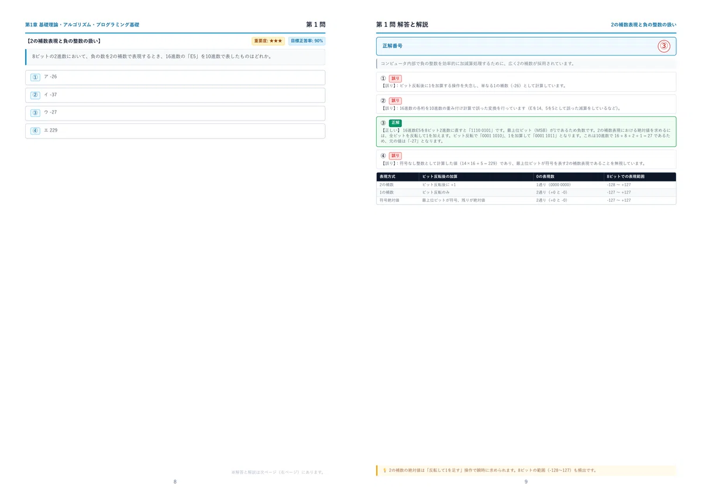702x496 pixels.
Task: Click the 【2の補数表現と負の整数の扱い】 topic heading
Action: [63, 41]
